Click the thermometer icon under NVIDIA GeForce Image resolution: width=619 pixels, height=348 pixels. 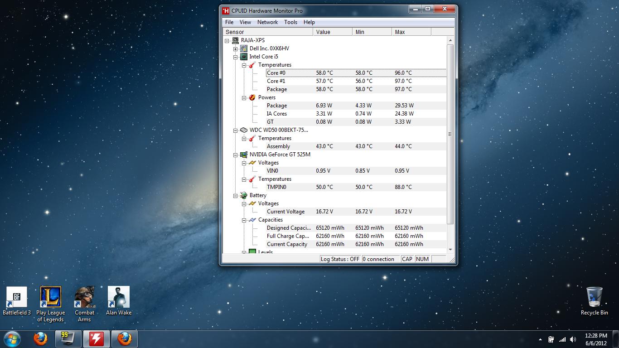(252, 179)
